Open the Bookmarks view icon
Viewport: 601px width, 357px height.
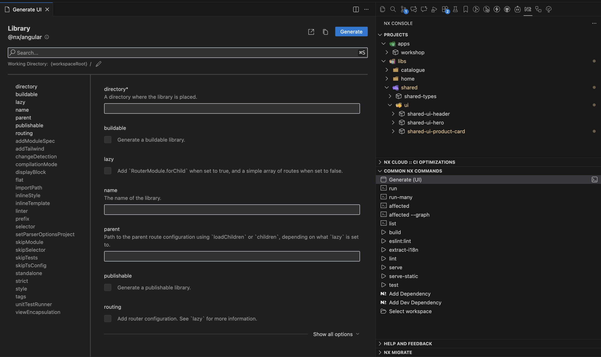point(466,10)
